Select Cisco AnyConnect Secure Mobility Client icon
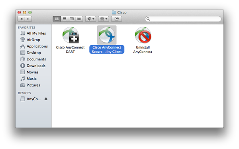Screen dimensions: 239x149 107,35
